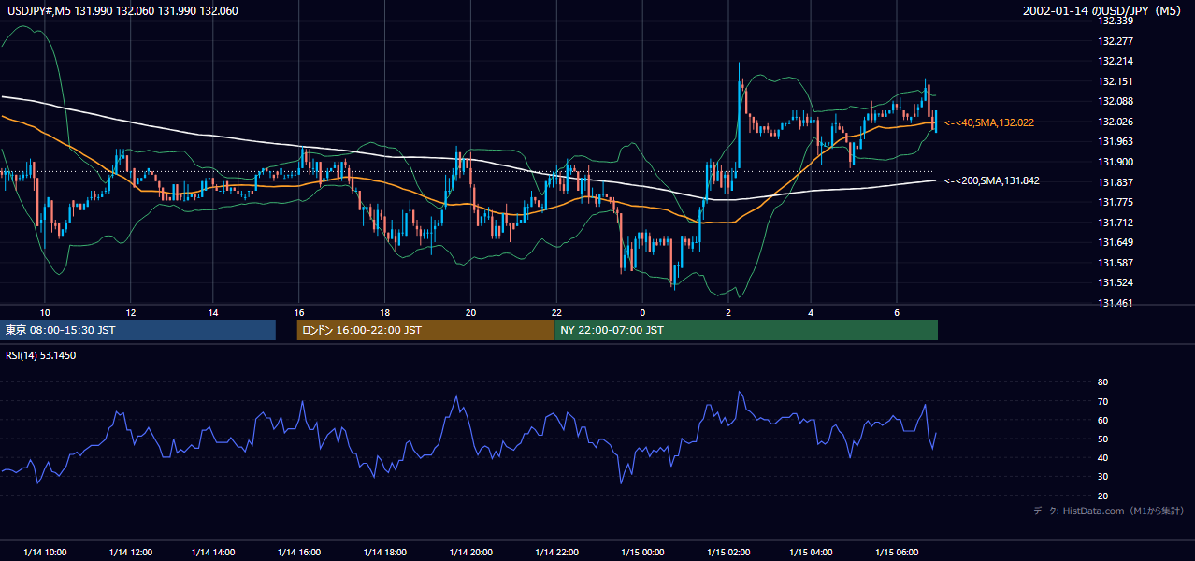The width and height of the screenshot is (1195, 561).
Task: Click the RSI 80 level label
Action: point(1102,382)
